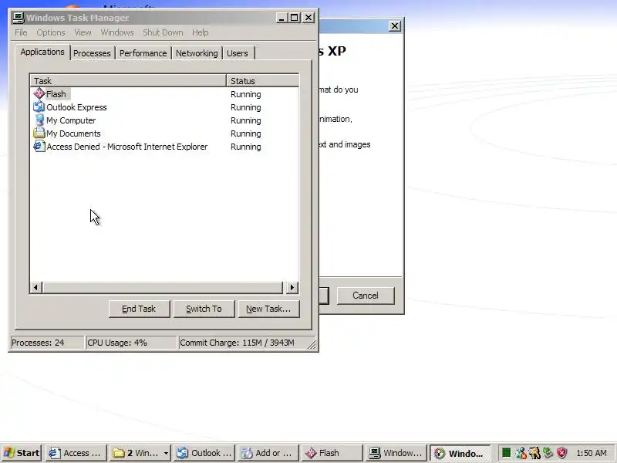This screenshot has height=463, width=617.
Task: Click the New Task... button
Action: click(x=268, y=309)
